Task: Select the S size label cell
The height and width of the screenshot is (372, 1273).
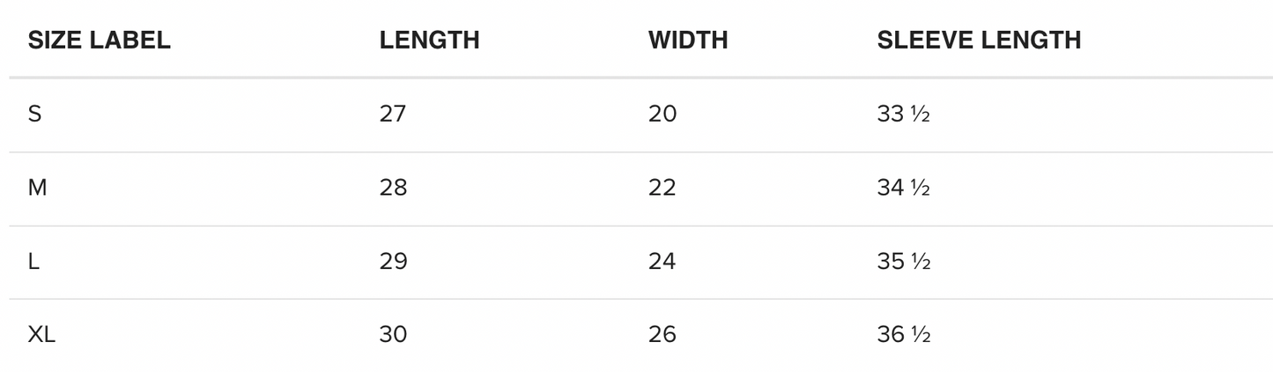Action: tap(35, 114)
